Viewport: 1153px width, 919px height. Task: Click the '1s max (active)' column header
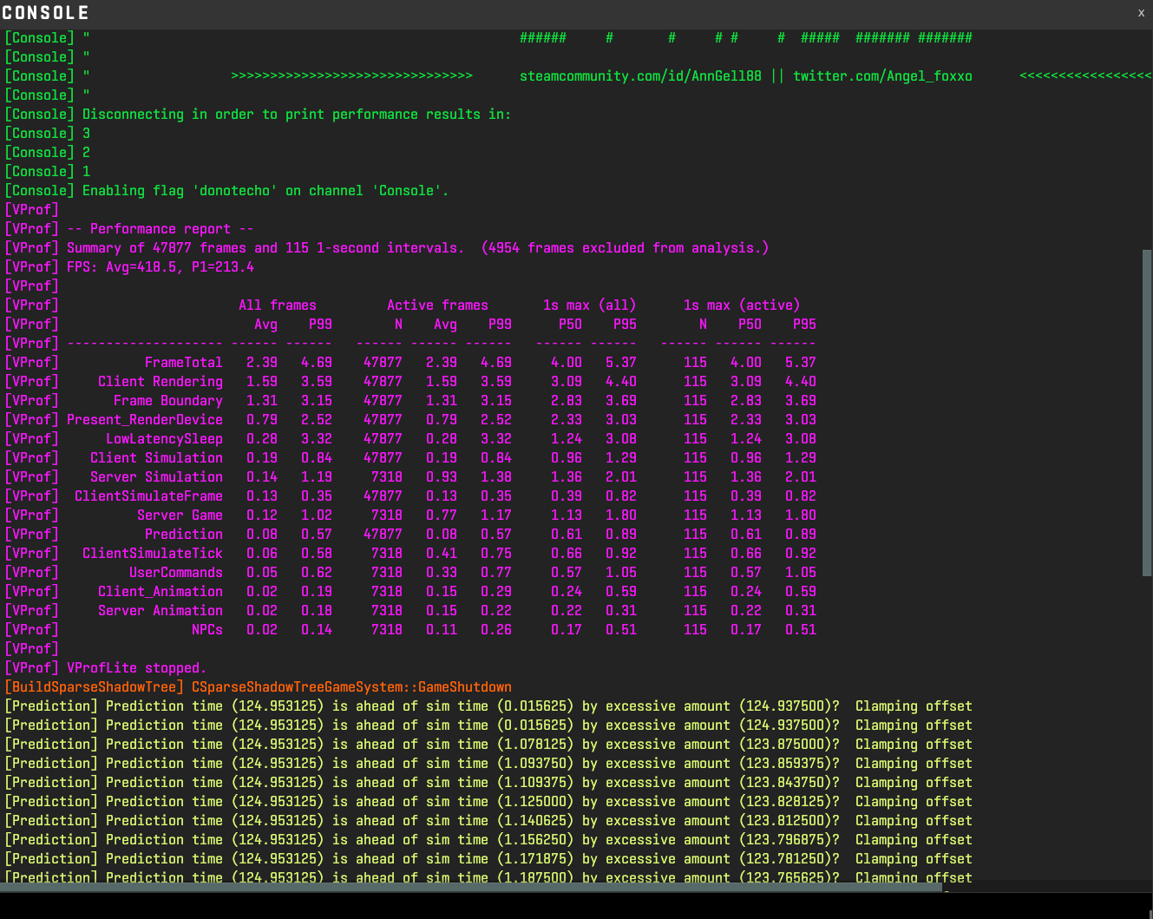(742, 305)
